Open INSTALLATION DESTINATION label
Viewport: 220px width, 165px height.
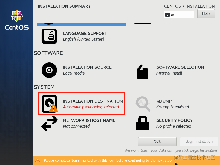93,101
